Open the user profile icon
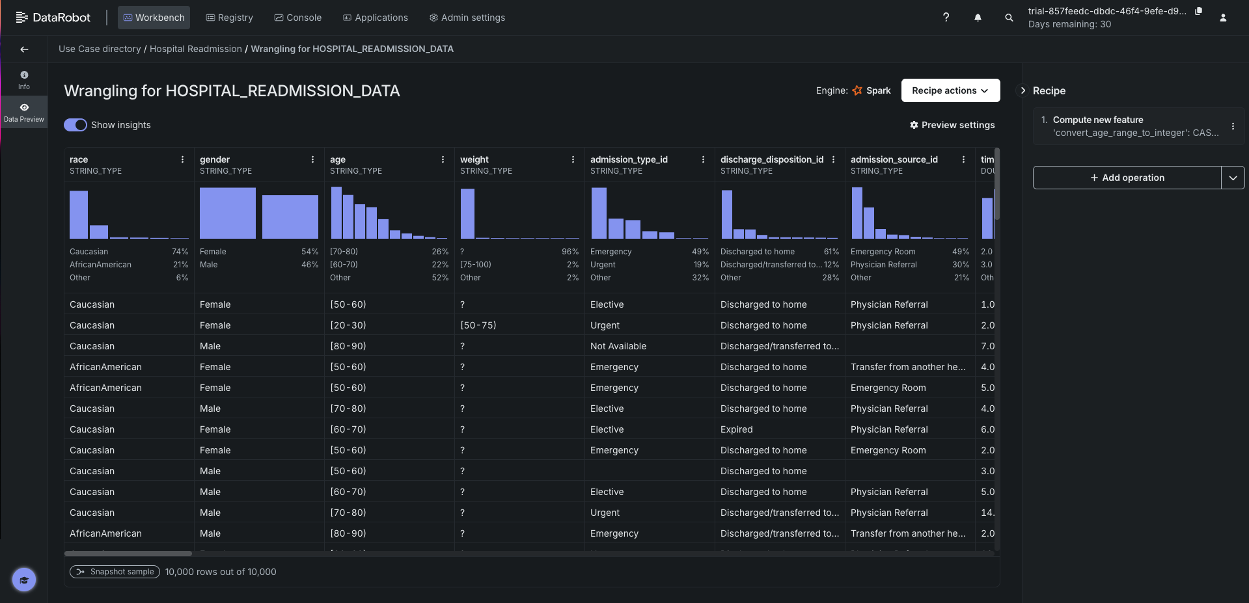The height and width of the screenshot is (603, 1249). click(1223, 18)
